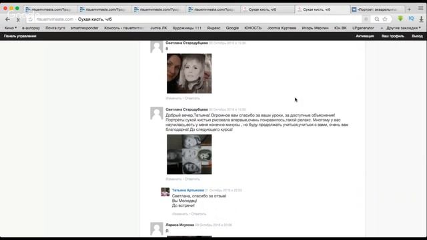Click Larisa Isupova's gray avatar
The height and width of the screenshot is (240, 427).
[157, 229]
